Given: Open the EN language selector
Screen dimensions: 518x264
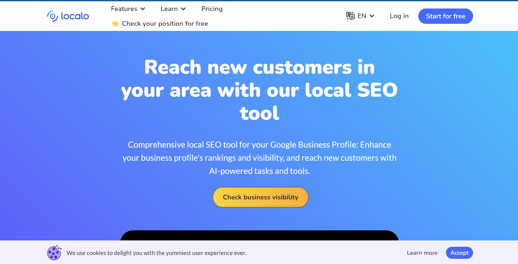Looking at the screenshot, I should coord(360,16).
